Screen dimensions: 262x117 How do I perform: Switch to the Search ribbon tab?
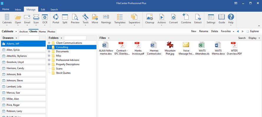(54, 9)
